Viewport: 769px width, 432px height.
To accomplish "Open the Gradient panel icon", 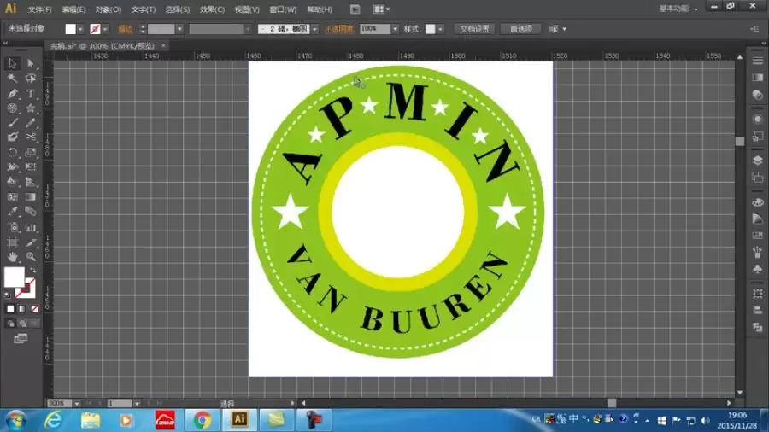I will (757, 78).
